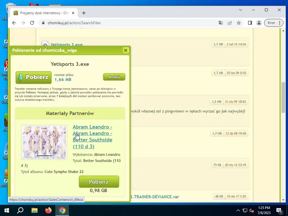
Task: Click the 31 sty 09 18:52 date label
Action: click(235, 101)
